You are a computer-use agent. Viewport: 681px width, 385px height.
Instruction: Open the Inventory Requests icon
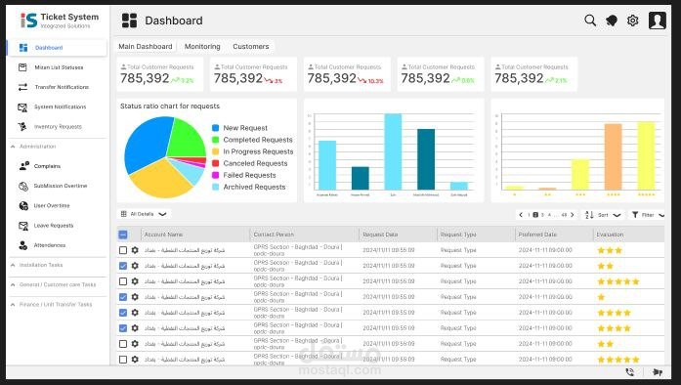tap(22, 126)
